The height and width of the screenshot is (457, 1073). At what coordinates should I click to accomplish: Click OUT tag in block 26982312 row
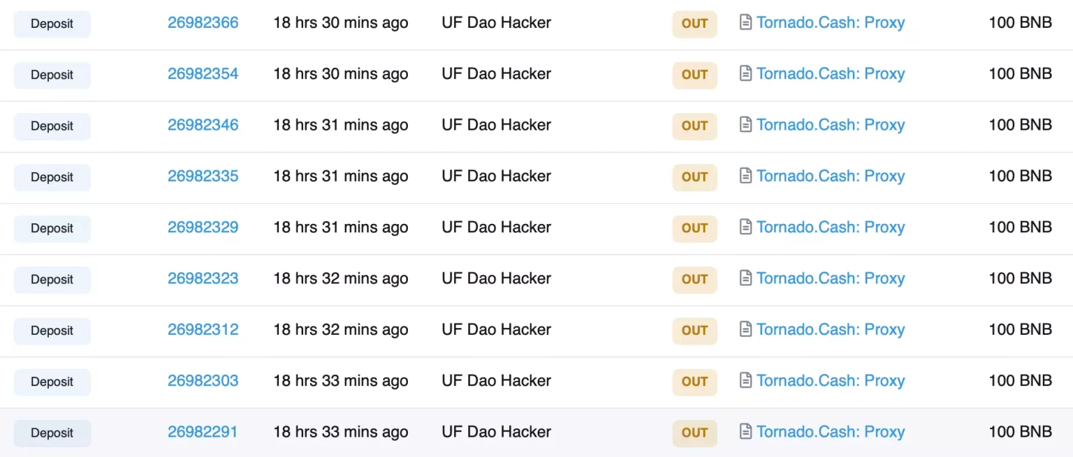coord(694,330)
